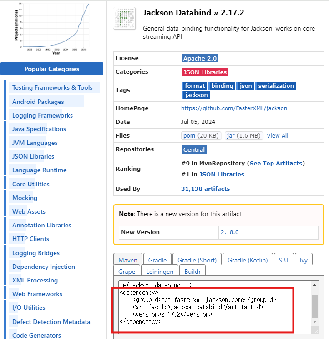Open Testing Frameworks & Tools category
Image resolution: width=329 pixels, height=339 pixels.
point(52,87)
